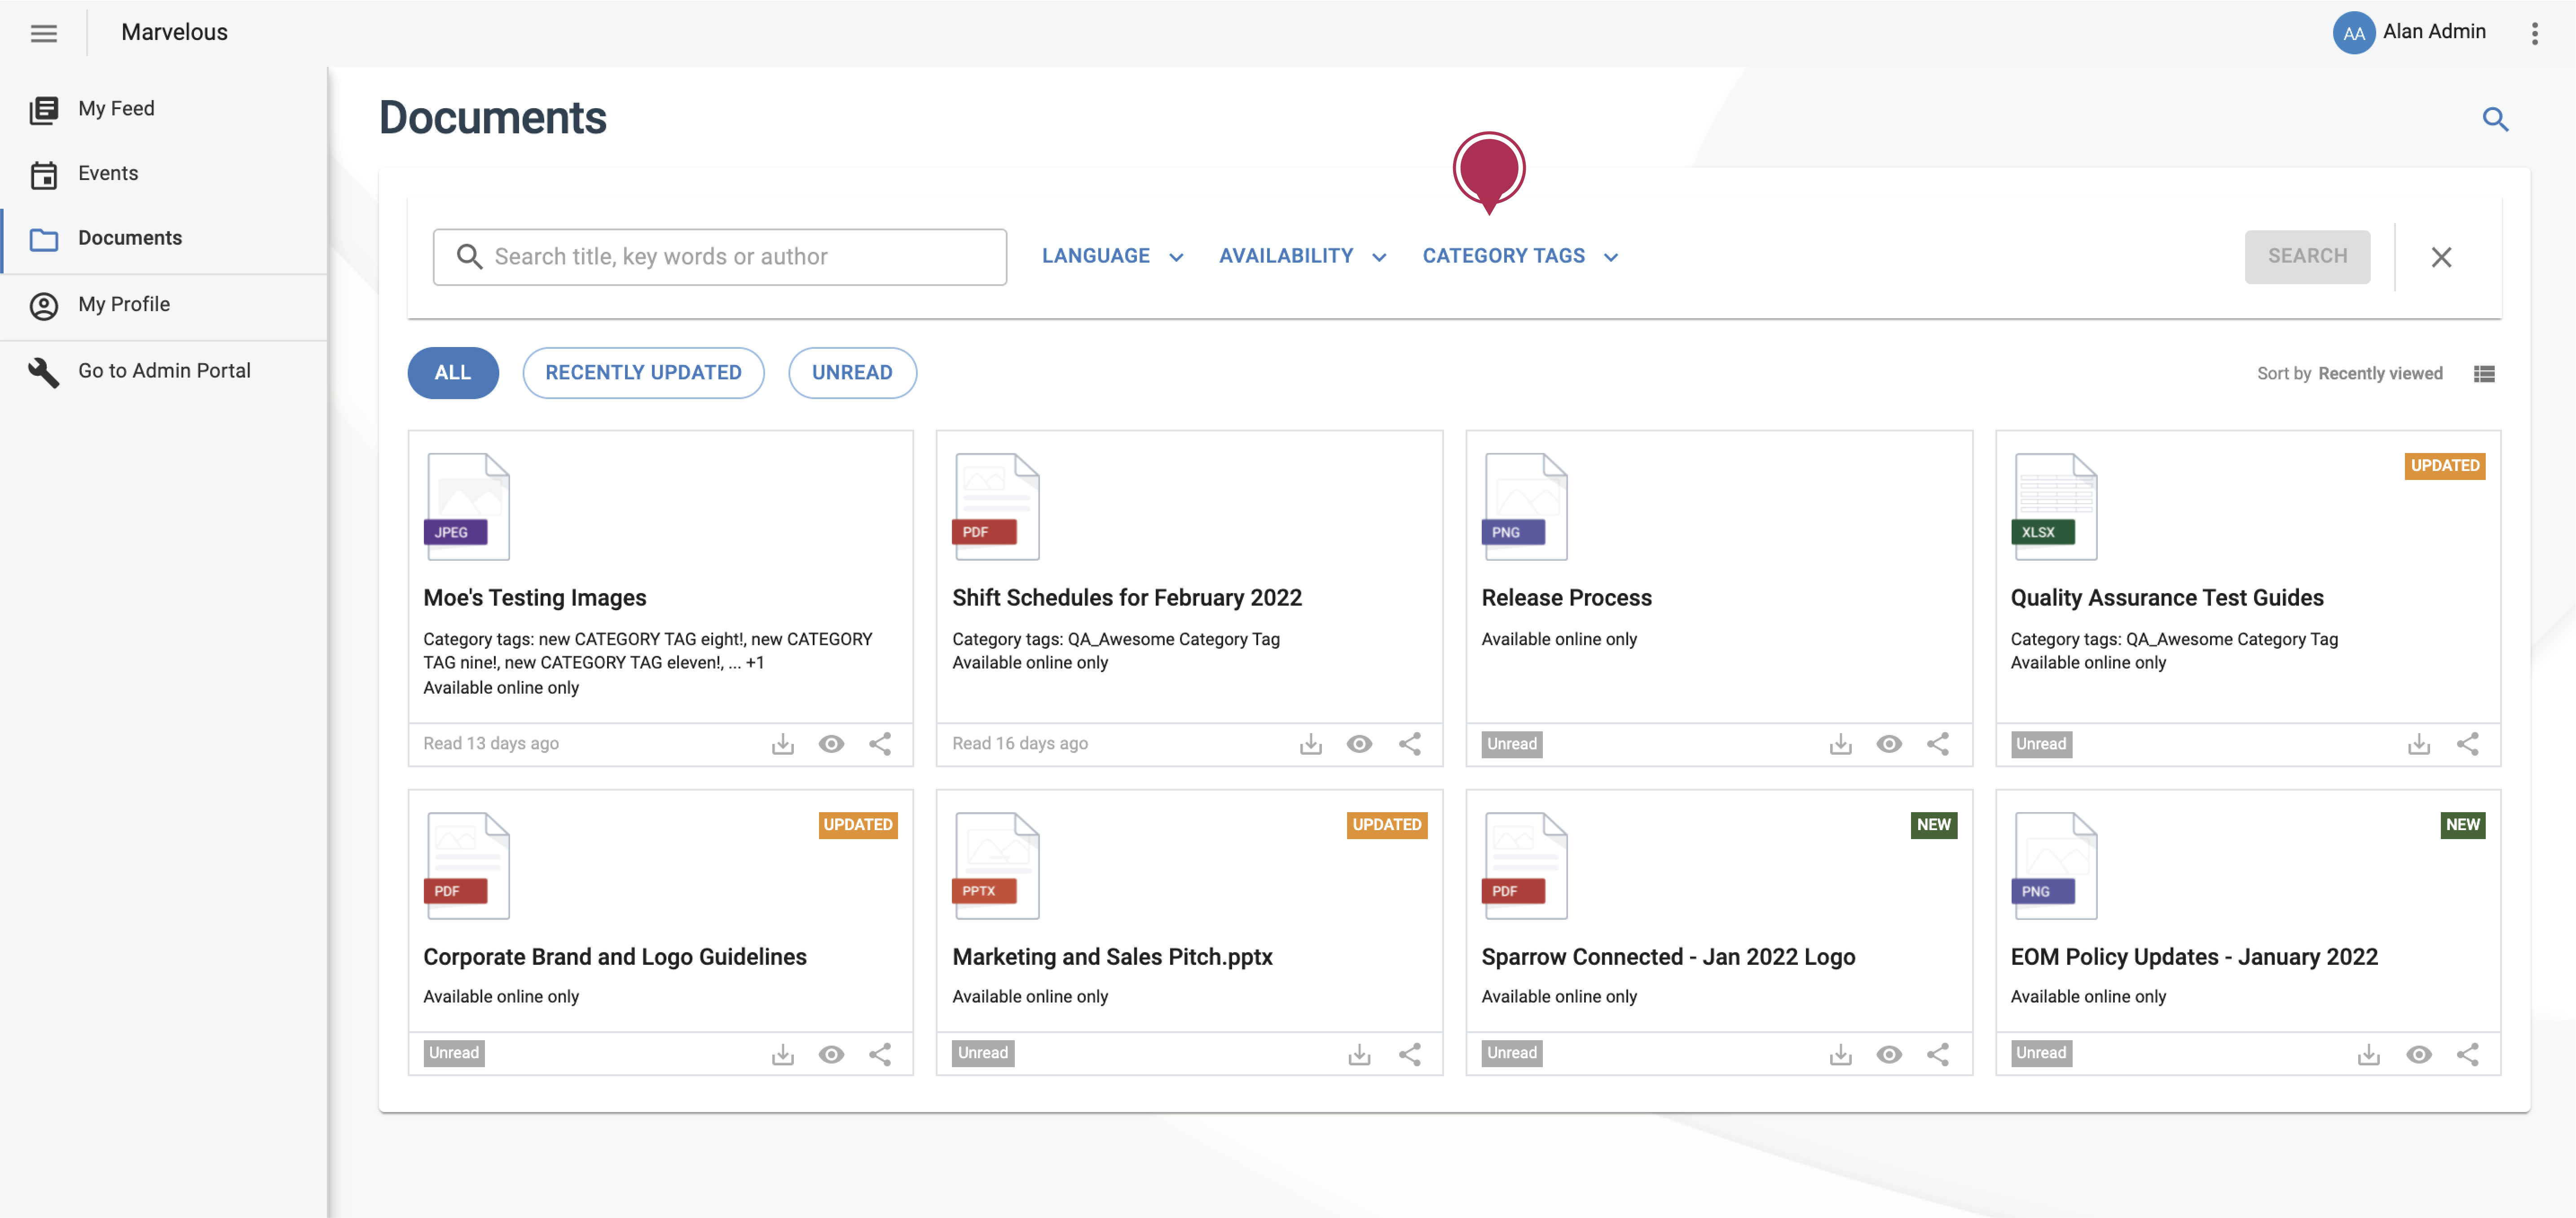The width and height of the screenshot is (2576, 1218).
Task: Download Moe's Testing Images
Action: point(783,744)
